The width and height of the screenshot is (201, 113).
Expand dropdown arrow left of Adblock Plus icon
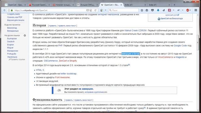pyautogui.click(x=183, y=10)
